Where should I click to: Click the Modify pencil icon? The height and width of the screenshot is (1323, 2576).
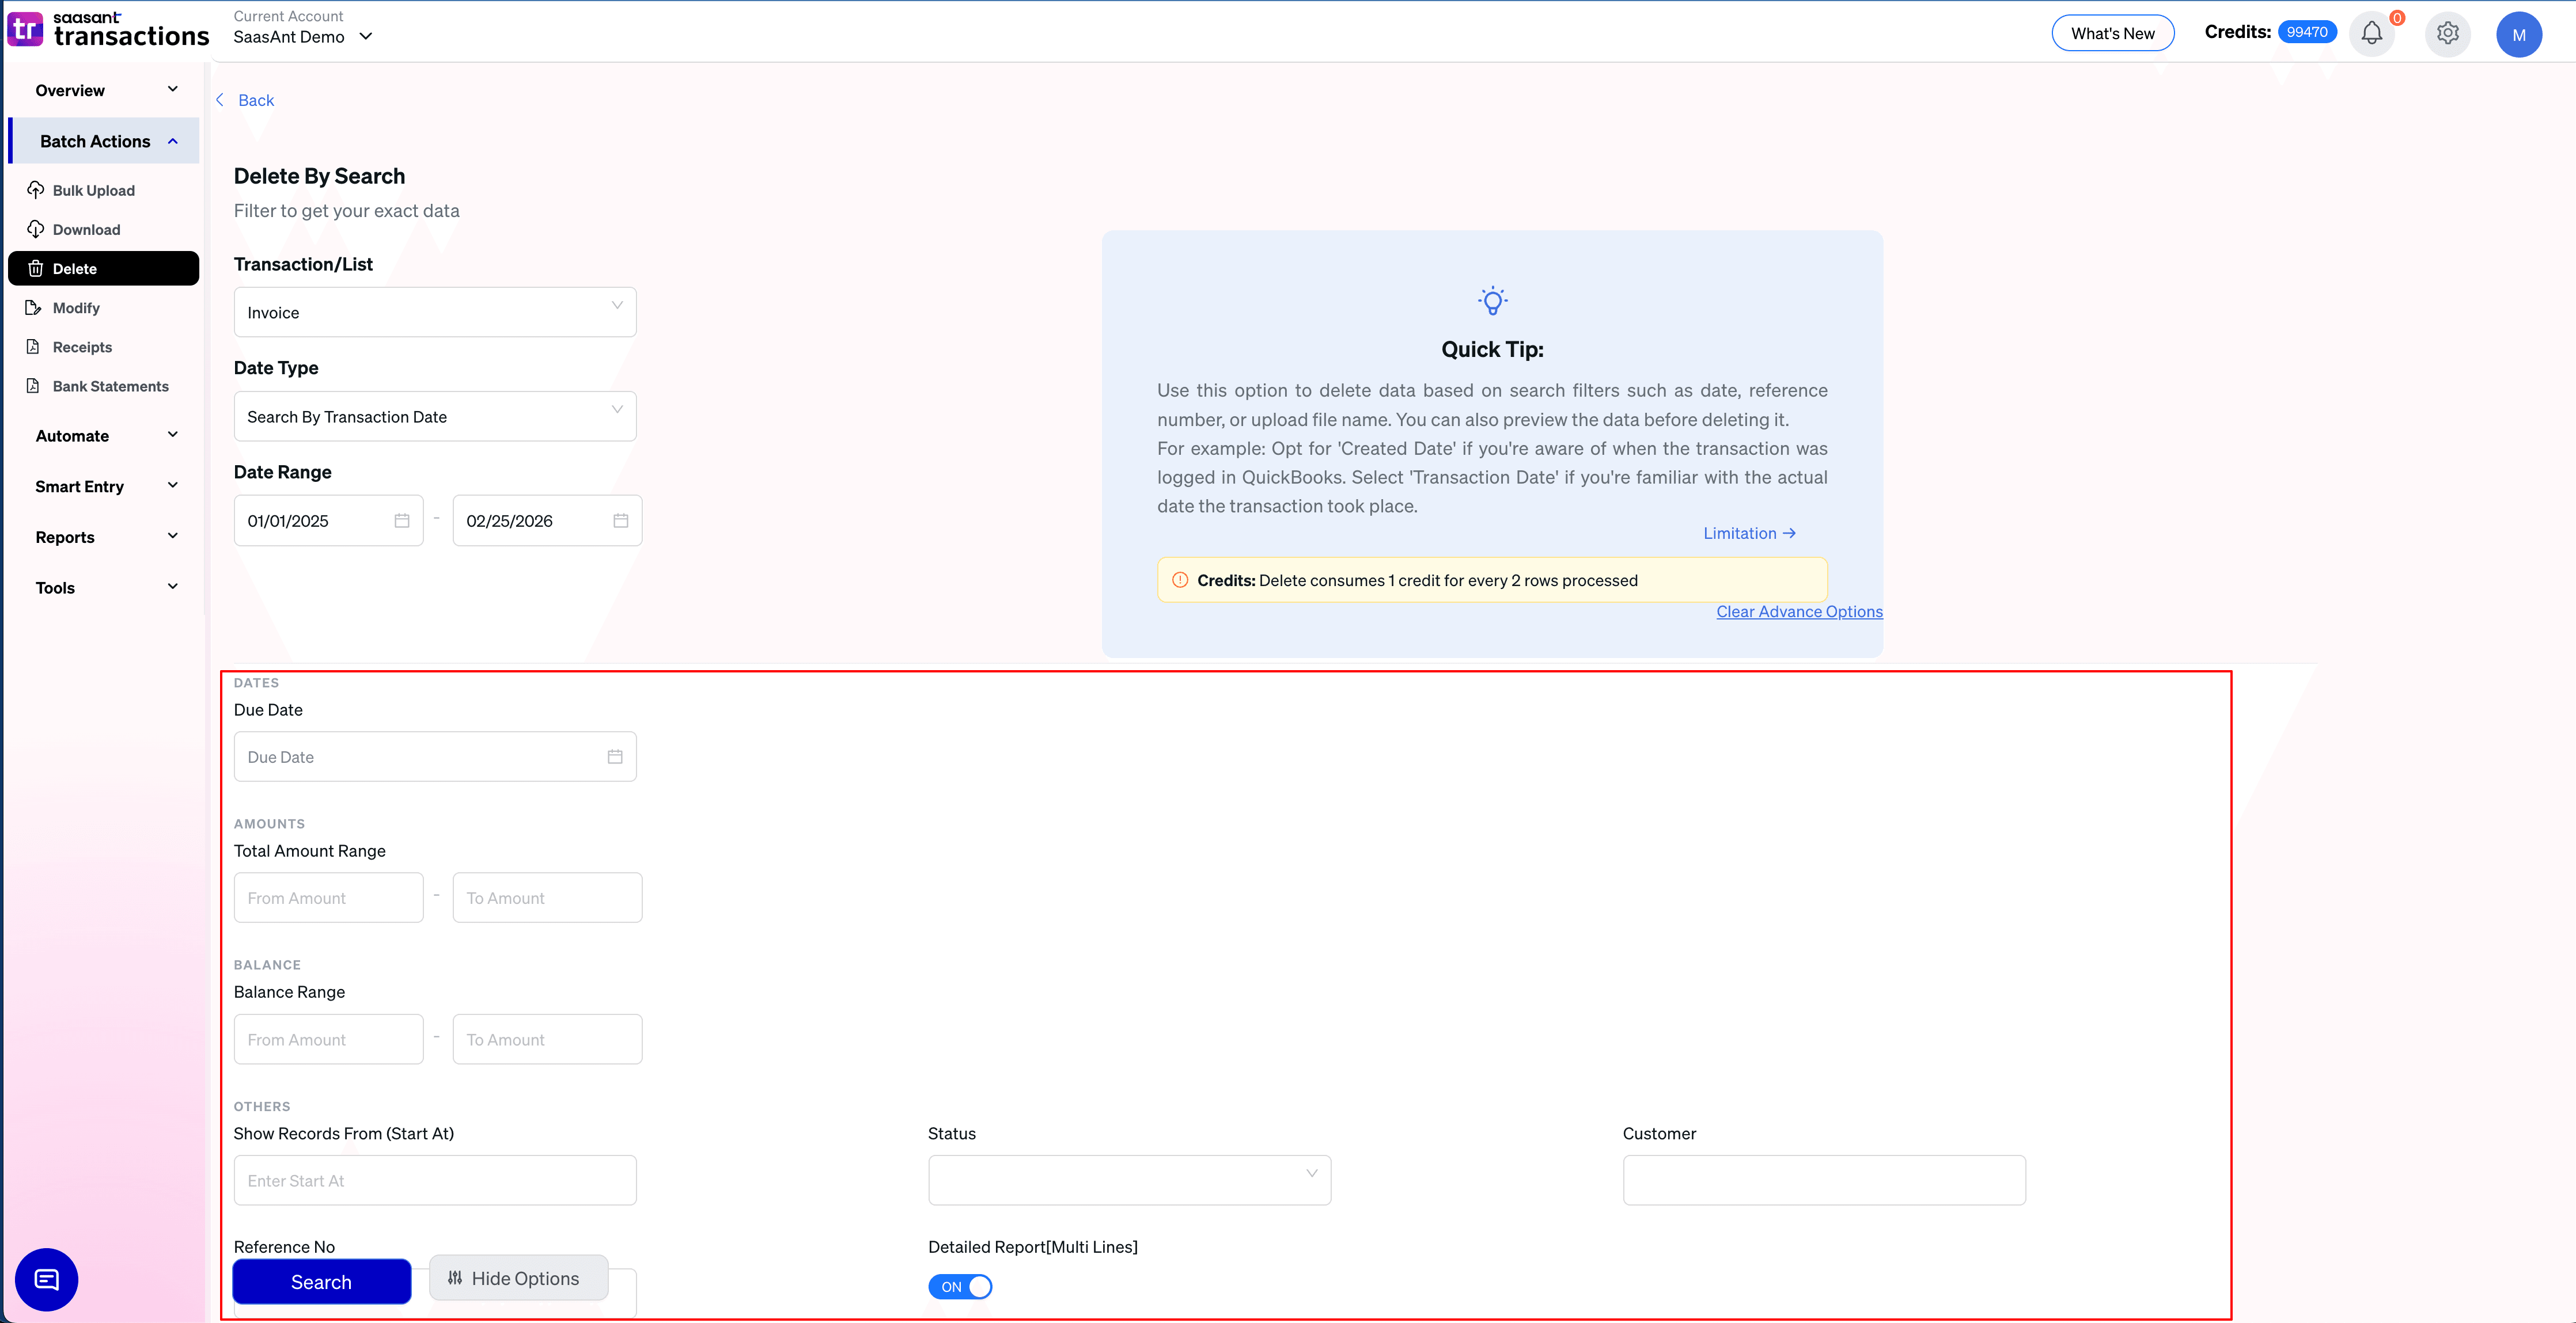[35, 308]
